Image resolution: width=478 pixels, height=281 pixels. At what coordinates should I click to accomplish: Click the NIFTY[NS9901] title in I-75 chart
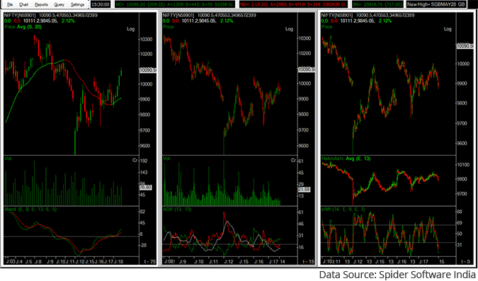coord(20,16)
